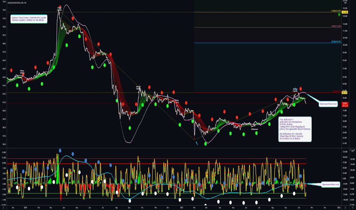Click the 107.000 value on right price axis
356x210 pixels.
345,38
